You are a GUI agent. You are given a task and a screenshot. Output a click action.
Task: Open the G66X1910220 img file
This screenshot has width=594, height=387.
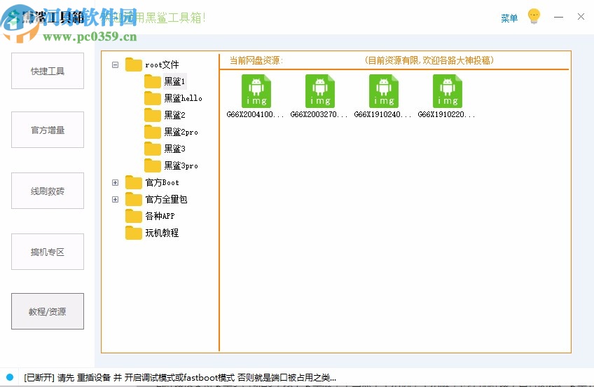[448, 91]
